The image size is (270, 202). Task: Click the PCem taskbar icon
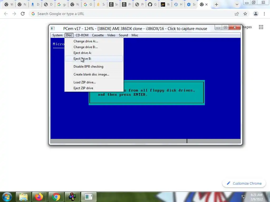[x=89, y=197]
